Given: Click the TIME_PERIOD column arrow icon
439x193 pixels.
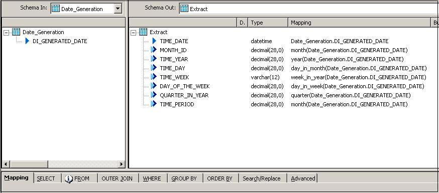Looking at the screenshot, I should (154, 104).
